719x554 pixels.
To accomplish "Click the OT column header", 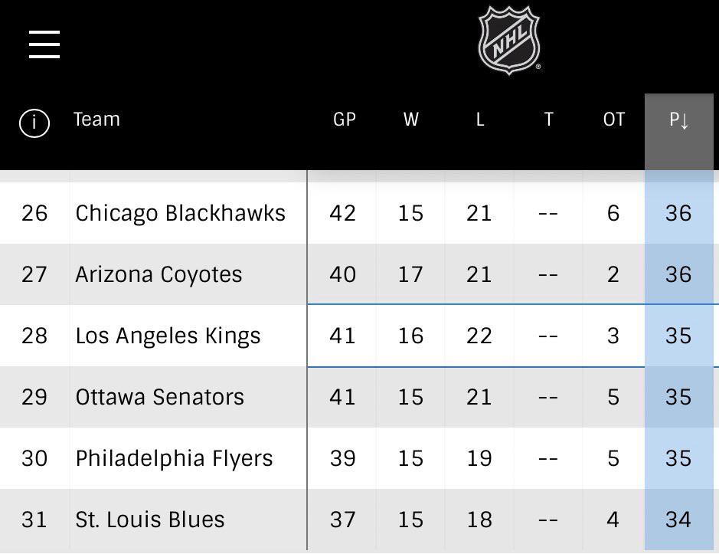I will click(613, 120).
